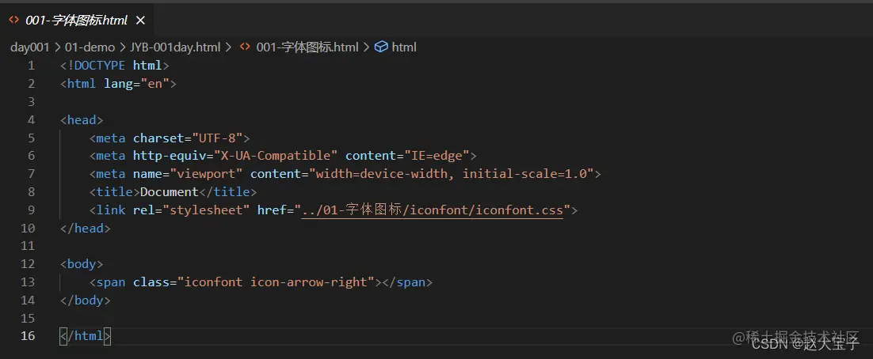
Task: Click line number 16 in gutter
Action: coord(28,336)
